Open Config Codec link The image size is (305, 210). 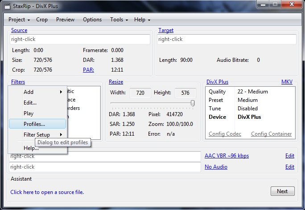pyautogui.click(x=225, y=134)
